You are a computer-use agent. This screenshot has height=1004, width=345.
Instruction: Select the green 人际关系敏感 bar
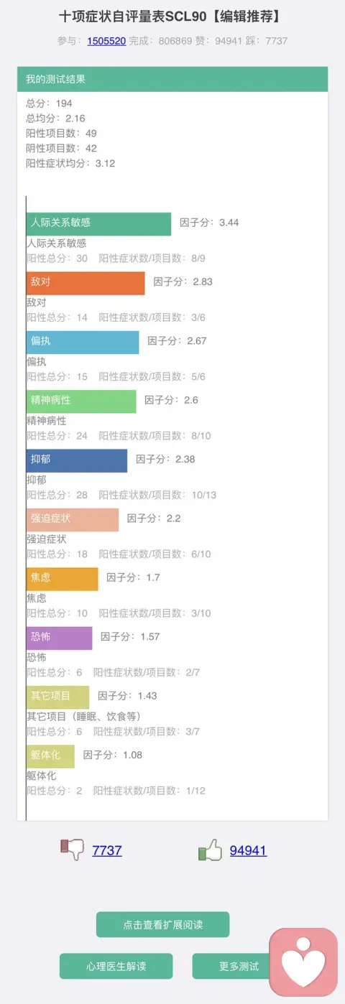(98, 223)
